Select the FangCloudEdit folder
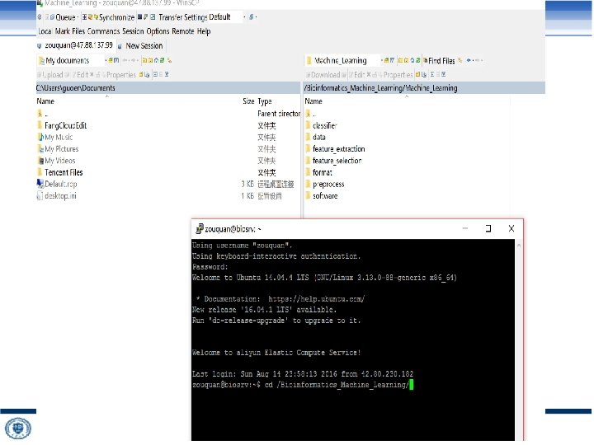 click(x=62, y=125)
